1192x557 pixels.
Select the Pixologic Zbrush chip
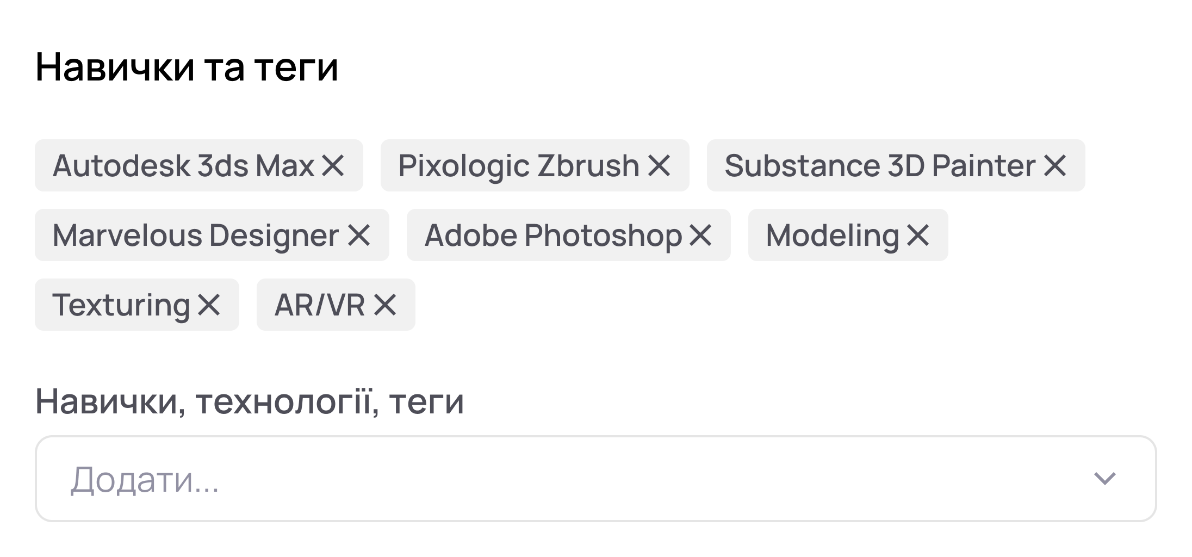pos(517,165)
